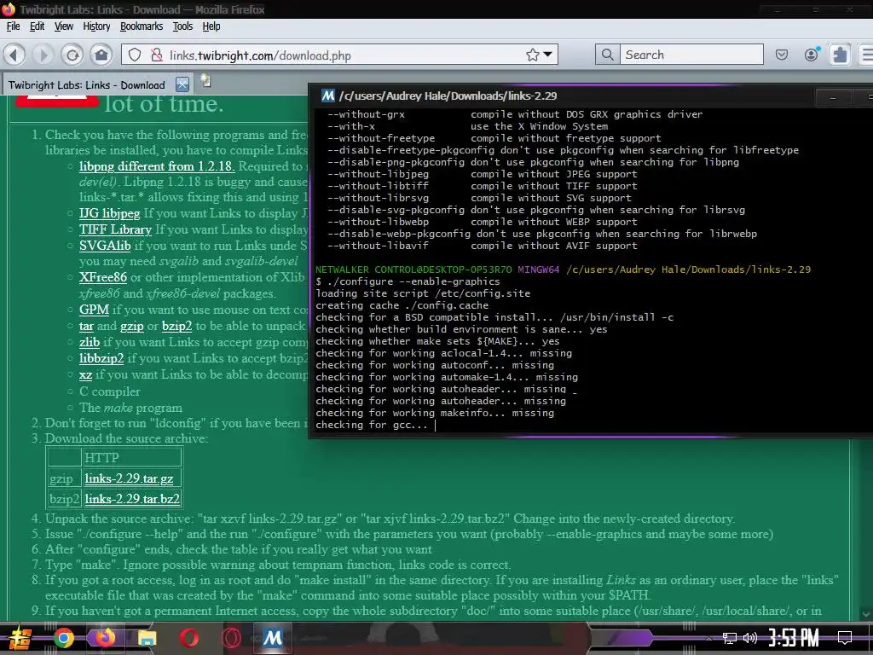Follow the GPM link
Image resolution: width=873 pixels, height=655 pixels.
click(x=94, y=310)
